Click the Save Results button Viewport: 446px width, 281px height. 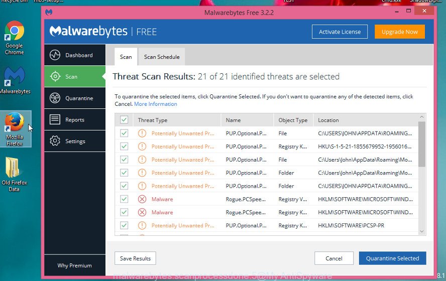(x=135, y=258)
